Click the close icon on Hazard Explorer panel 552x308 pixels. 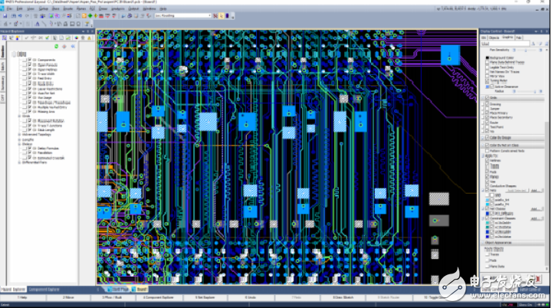[x=92, y=31]
